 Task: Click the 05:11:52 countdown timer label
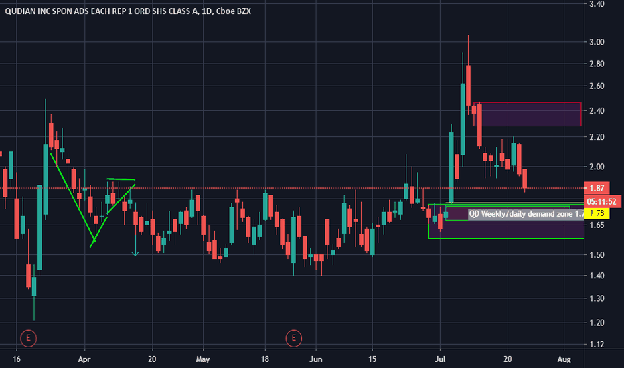(x=603, y=201)
